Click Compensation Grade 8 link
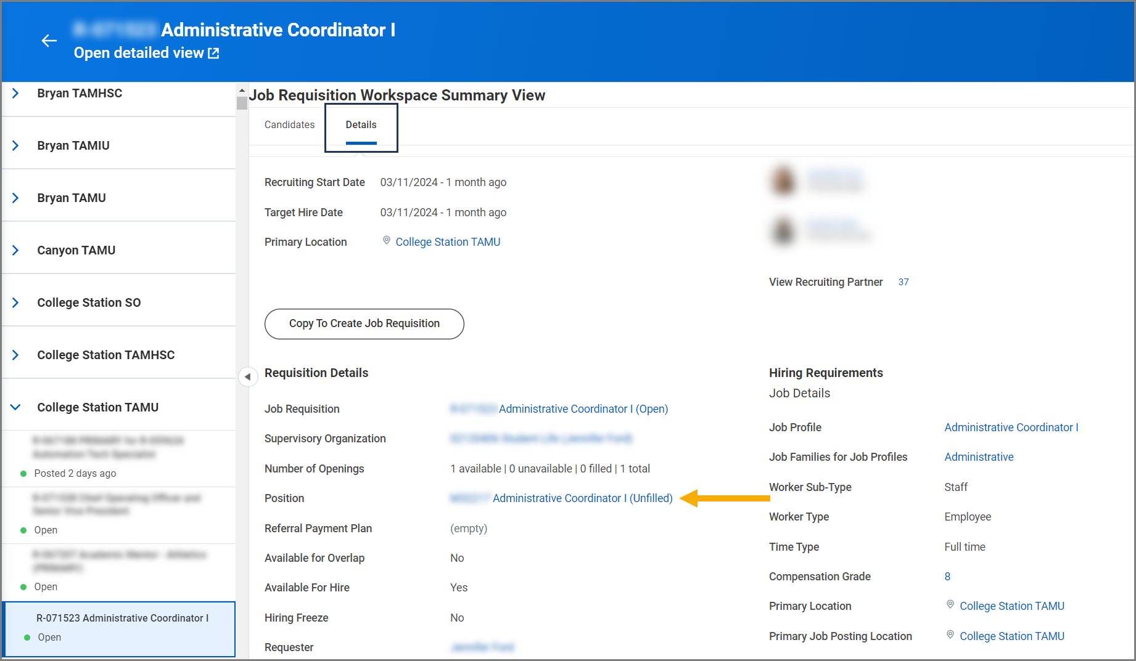The image size is (1136, 661). [947, 577]
